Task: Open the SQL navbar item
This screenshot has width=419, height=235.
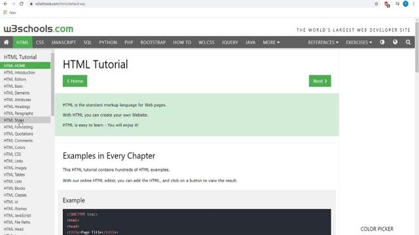Action: click(x=87, y=42)
